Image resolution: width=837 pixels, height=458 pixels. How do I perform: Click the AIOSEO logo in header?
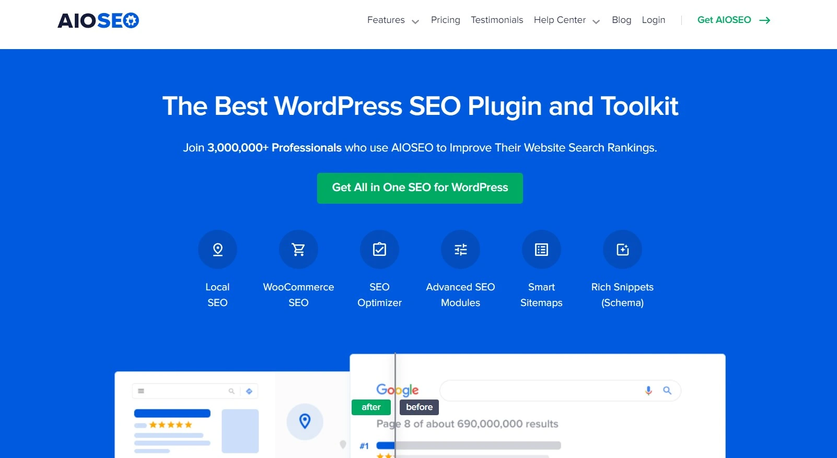click(x=98, y=20)
